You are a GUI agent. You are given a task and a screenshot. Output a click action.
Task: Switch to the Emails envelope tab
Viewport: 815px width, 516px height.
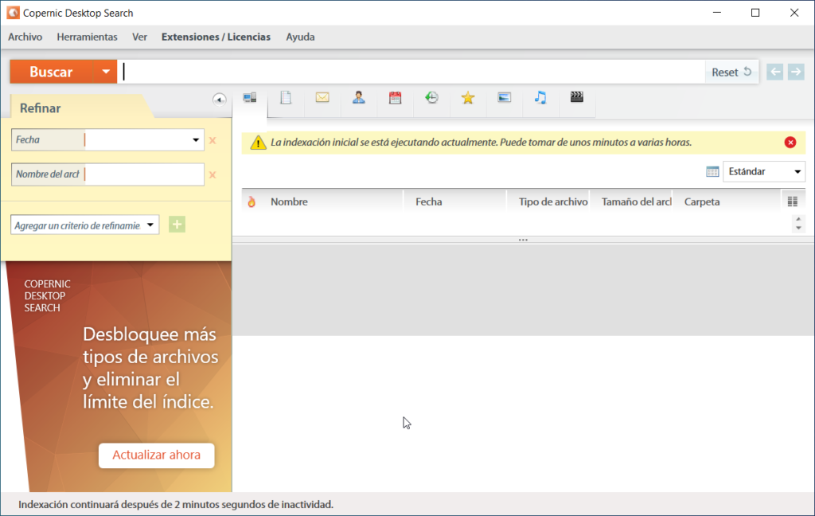pyautogui.click(x=322, y=97)
